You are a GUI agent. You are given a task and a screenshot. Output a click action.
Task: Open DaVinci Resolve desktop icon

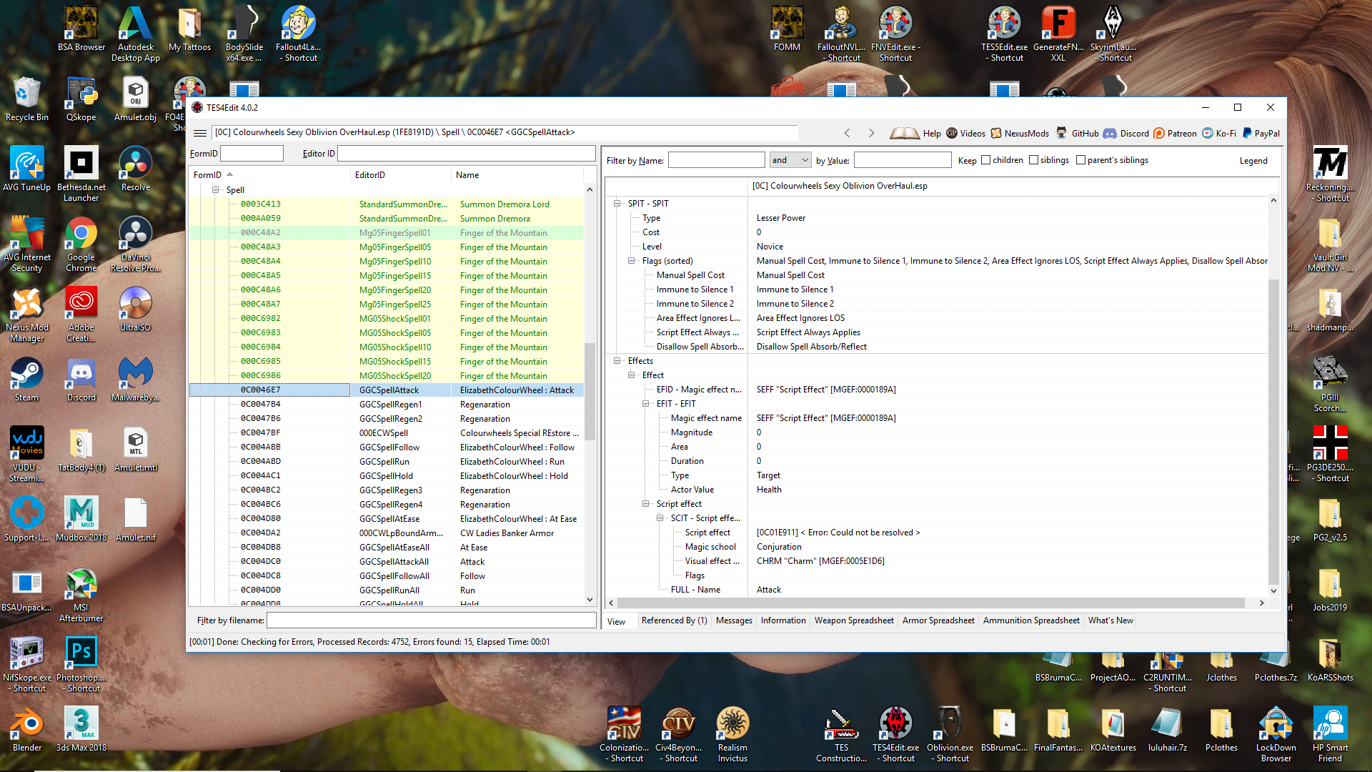(136, 244)
